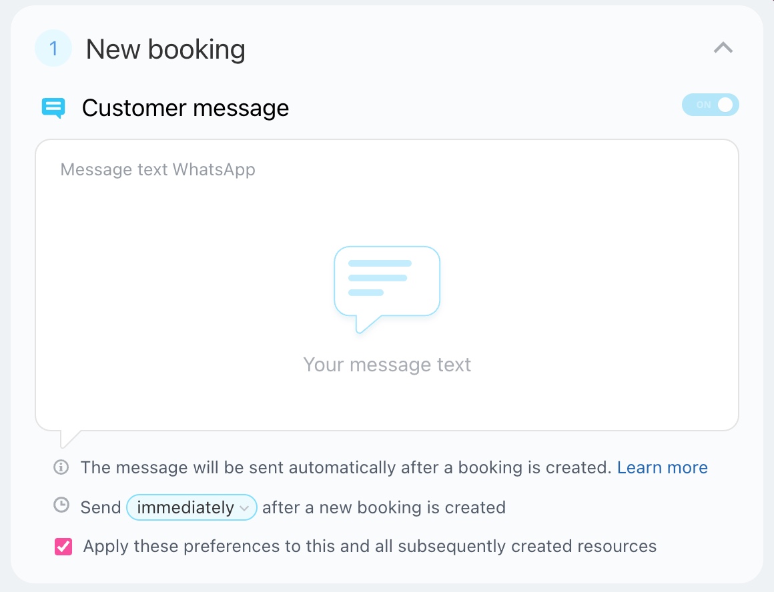The width and height of the screenshot is (774, 592).
Task: Click the word Send before timing dropdown
Action: [x=101, y=507]
